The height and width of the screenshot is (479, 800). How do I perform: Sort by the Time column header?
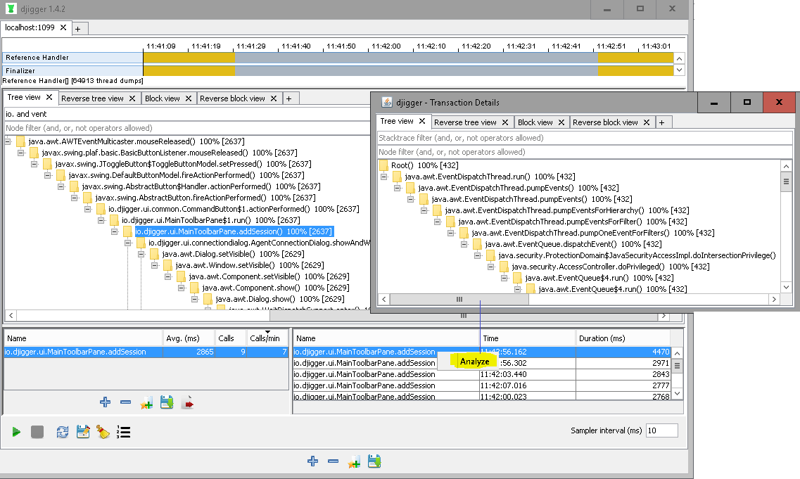coord(528,338)
